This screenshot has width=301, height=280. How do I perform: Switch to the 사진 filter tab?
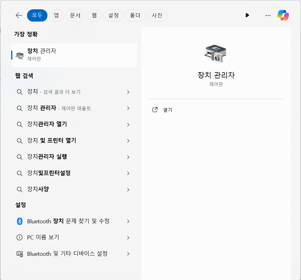(x=157, y=15)
